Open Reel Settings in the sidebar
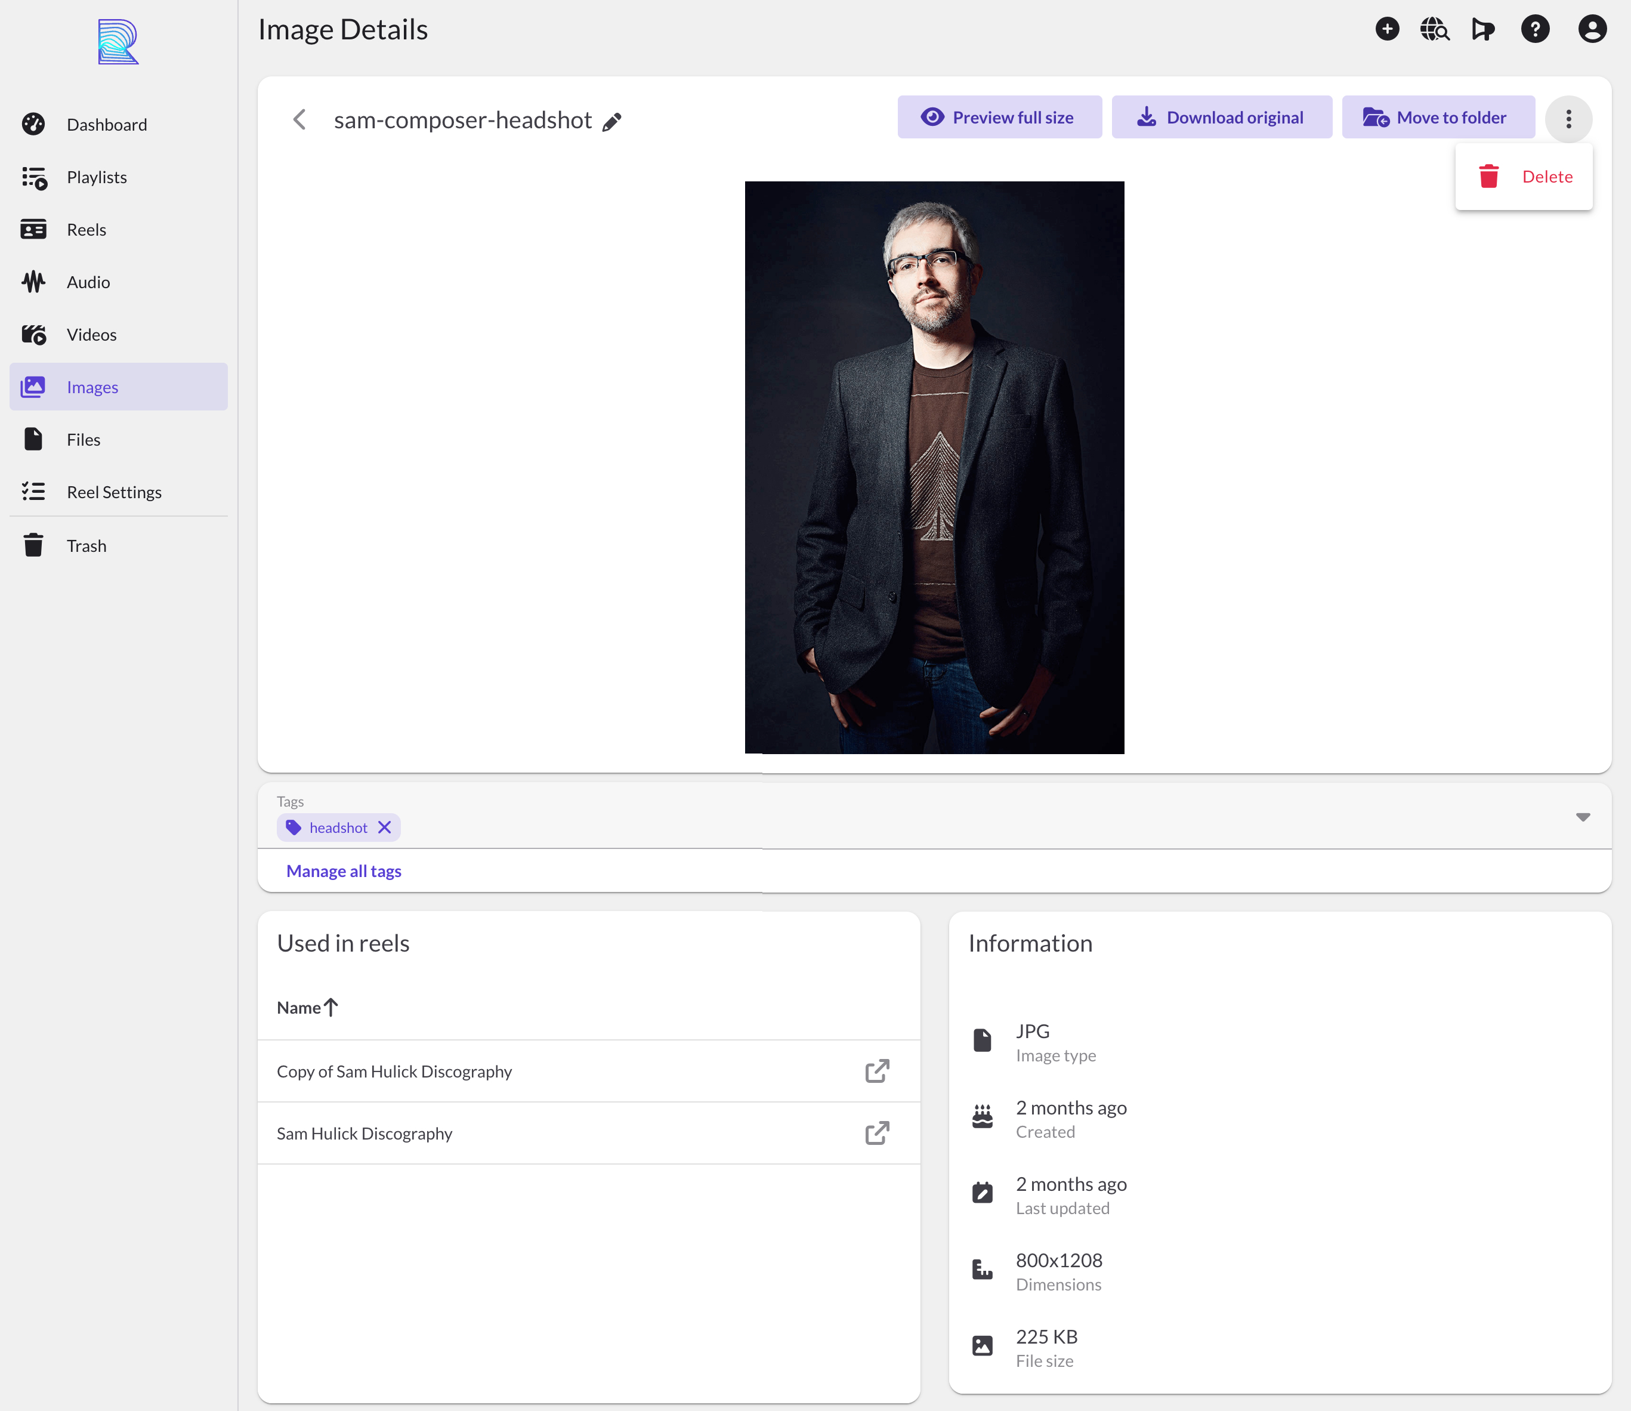1631x1411 pixels. point(114,492)
